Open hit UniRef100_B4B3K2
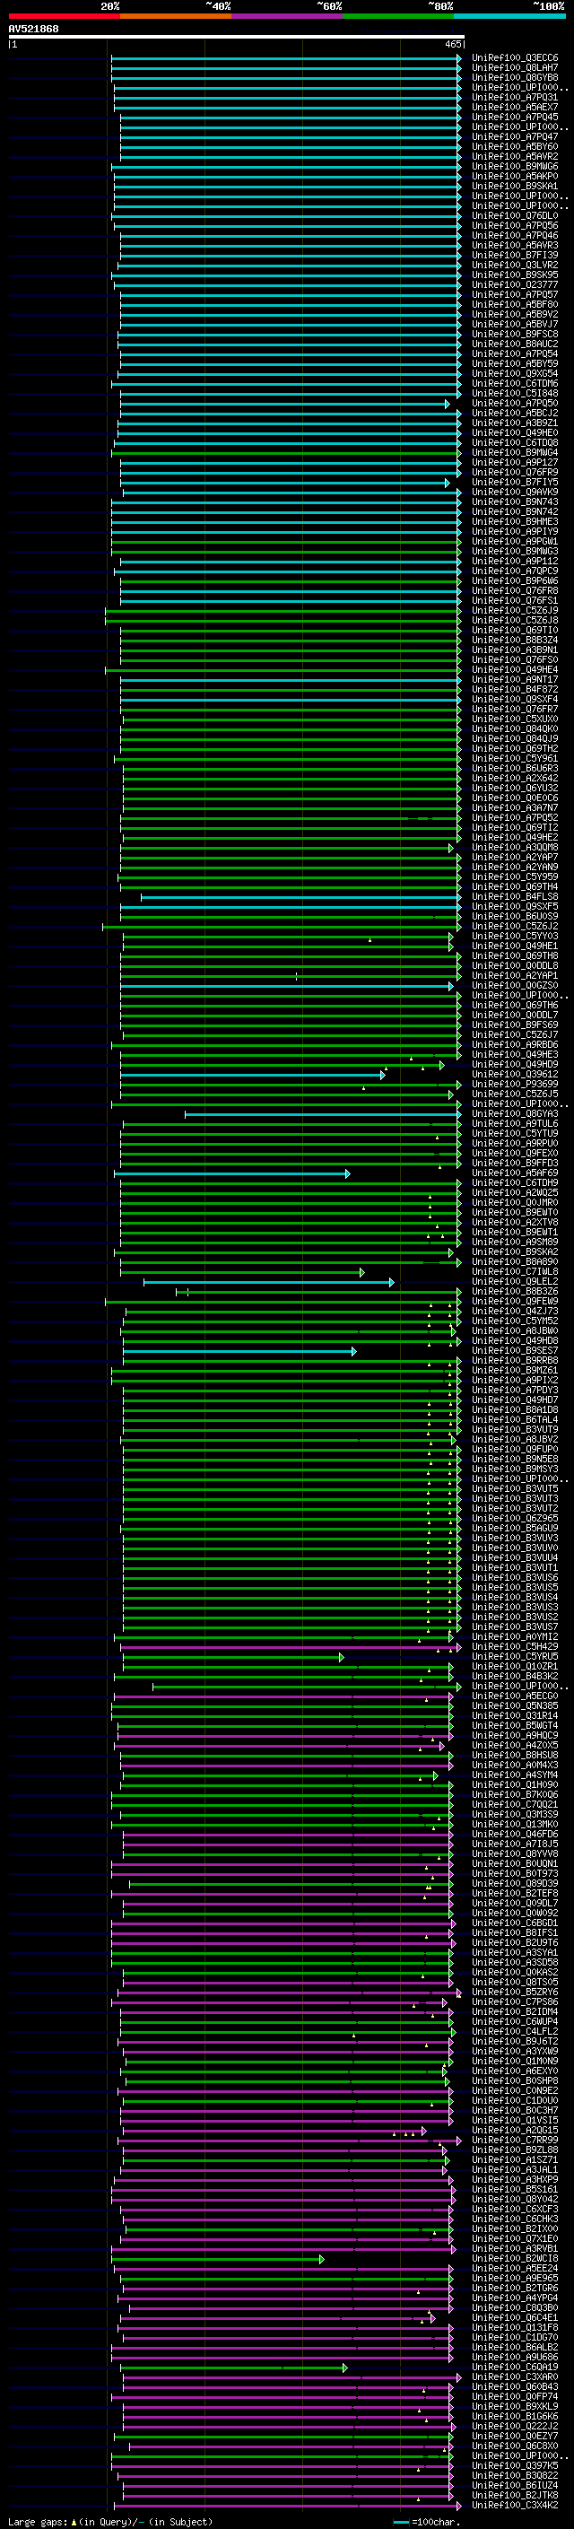574x2529 pixels. click(515, 1676)
